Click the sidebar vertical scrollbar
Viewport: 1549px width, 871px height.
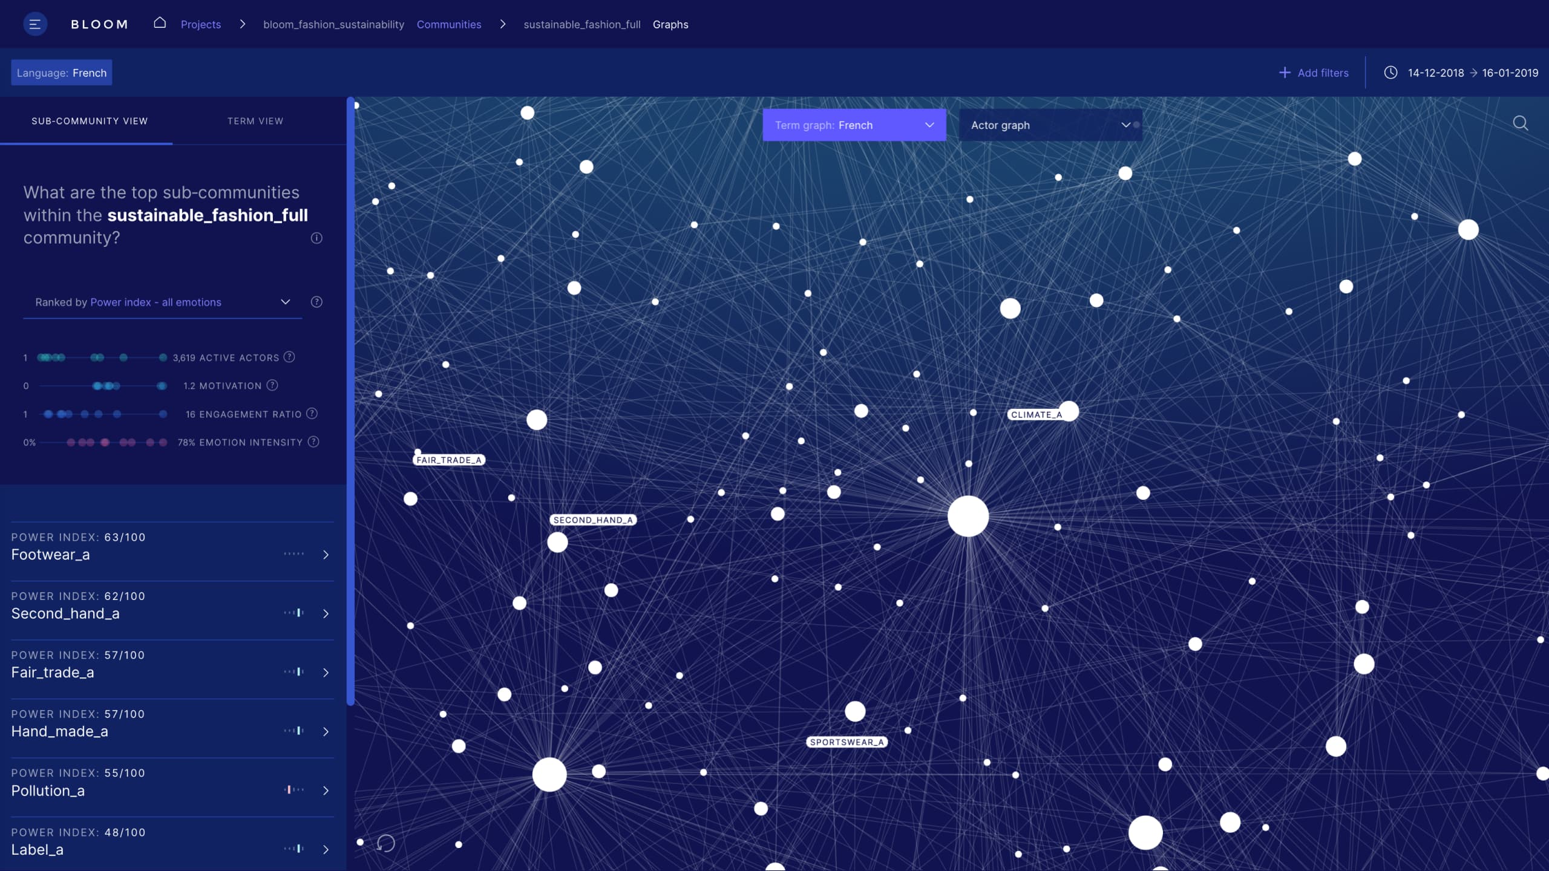[x=350, y=401]
